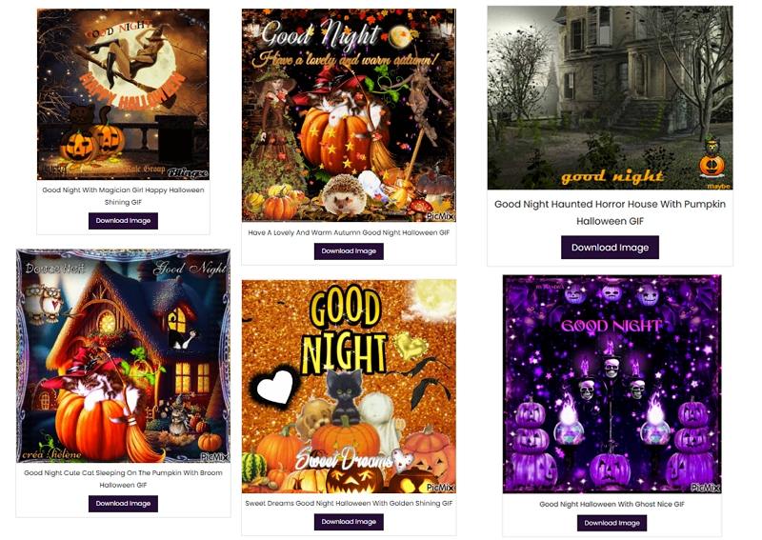
Task: Download the Cute Cat Sleeping On Pumpkin image
Action: click(x=123, y=504)
